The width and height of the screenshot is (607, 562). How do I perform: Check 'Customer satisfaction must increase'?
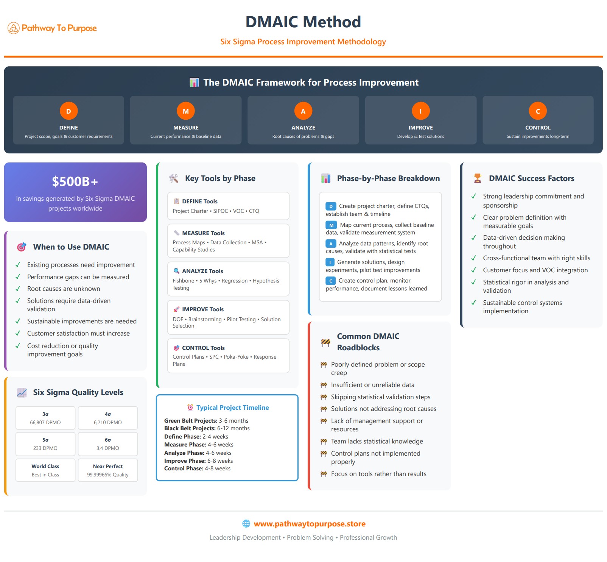pyautogui.click(x=78, y=334)
